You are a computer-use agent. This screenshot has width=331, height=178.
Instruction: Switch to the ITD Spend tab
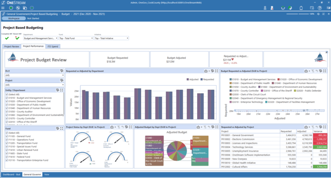pos(53,46)
